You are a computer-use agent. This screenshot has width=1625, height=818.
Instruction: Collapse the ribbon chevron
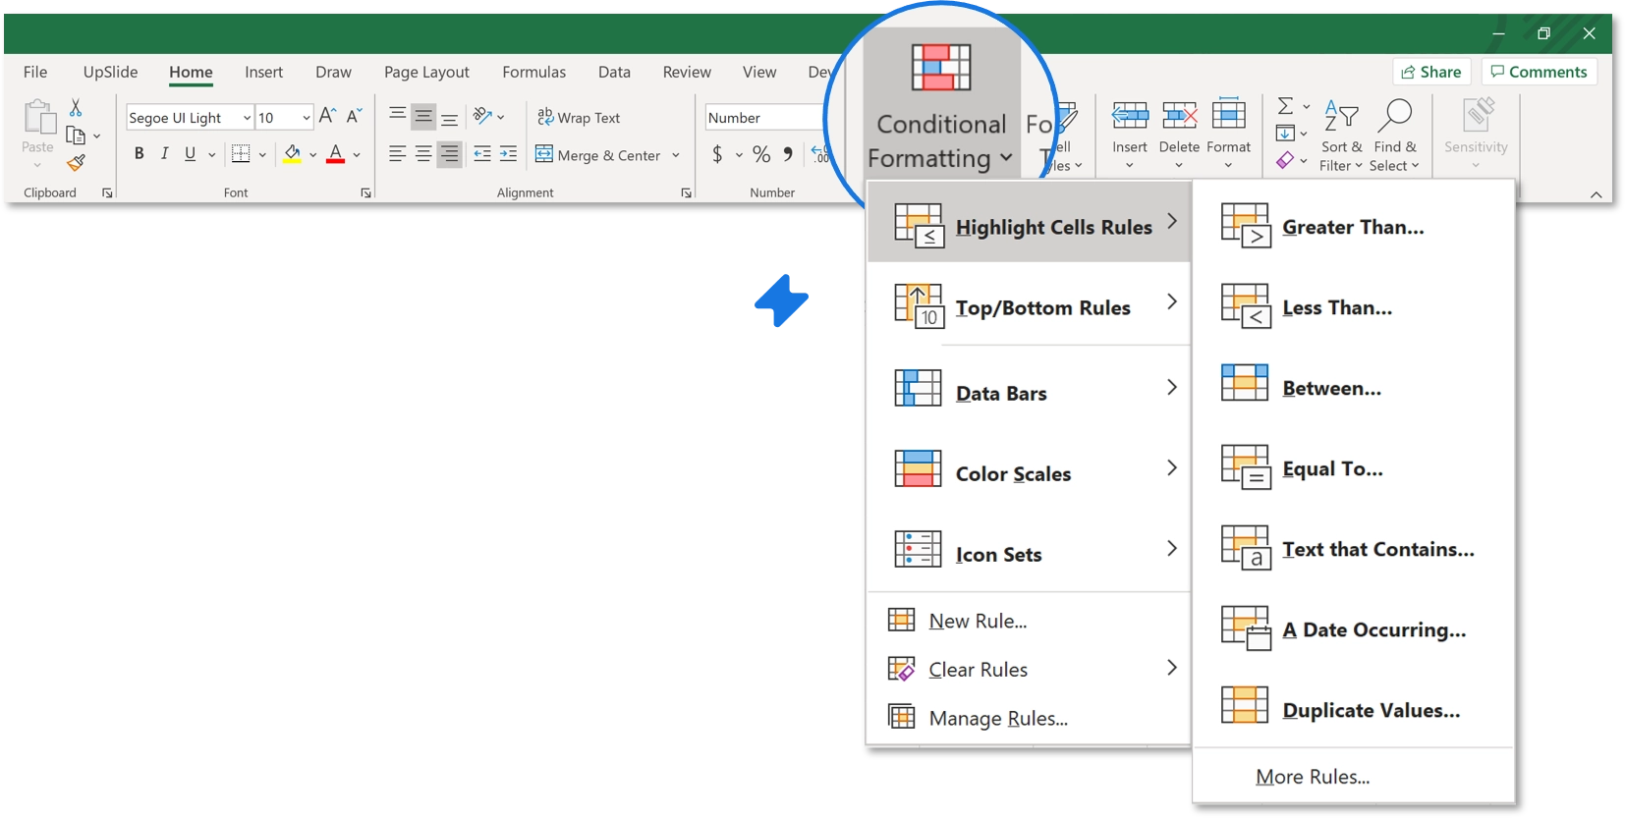1597,194
